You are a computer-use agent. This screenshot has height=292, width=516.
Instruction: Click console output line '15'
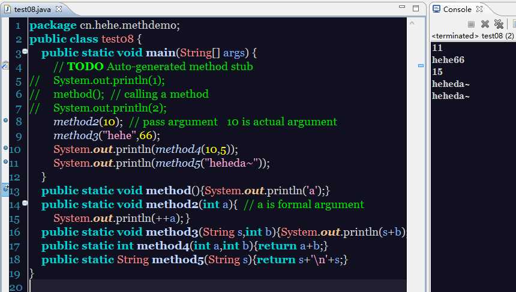pos(437,72)
